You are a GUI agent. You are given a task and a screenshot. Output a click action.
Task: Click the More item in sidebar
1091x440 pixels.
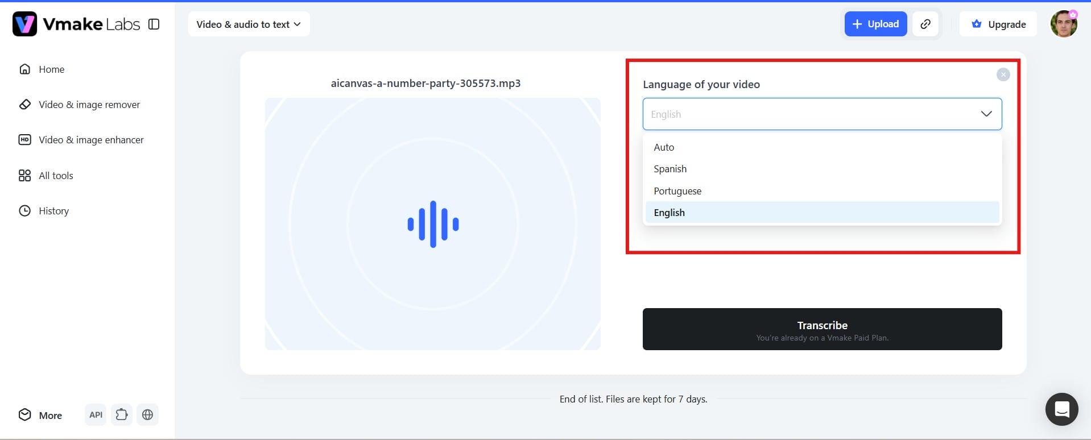tap(40, 415)
